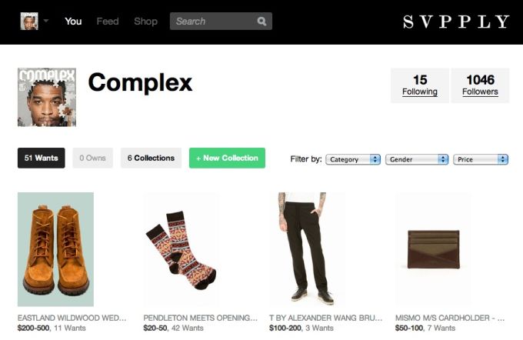This screenshot has height=340, width=523.
Task: Select the 51 Wants tab
Action: coord(42,158)
